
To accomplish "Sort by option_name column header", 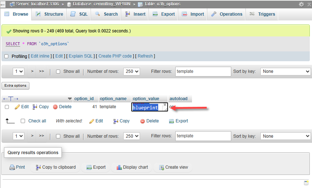I will pos(113,99).
